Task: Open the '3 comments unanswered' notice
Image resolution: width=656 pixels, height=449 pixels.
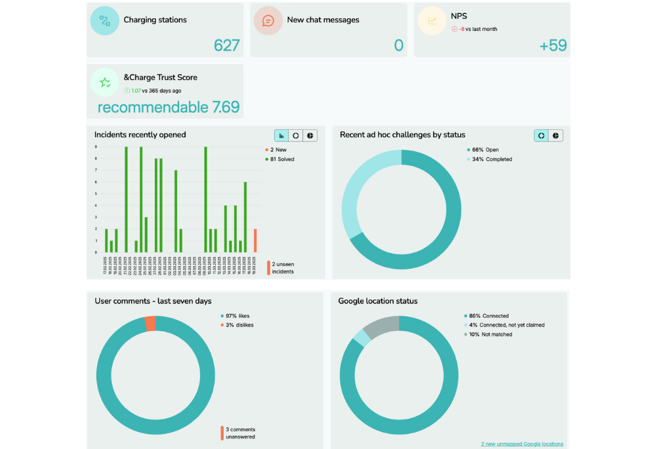Action: tap(238, 433)
